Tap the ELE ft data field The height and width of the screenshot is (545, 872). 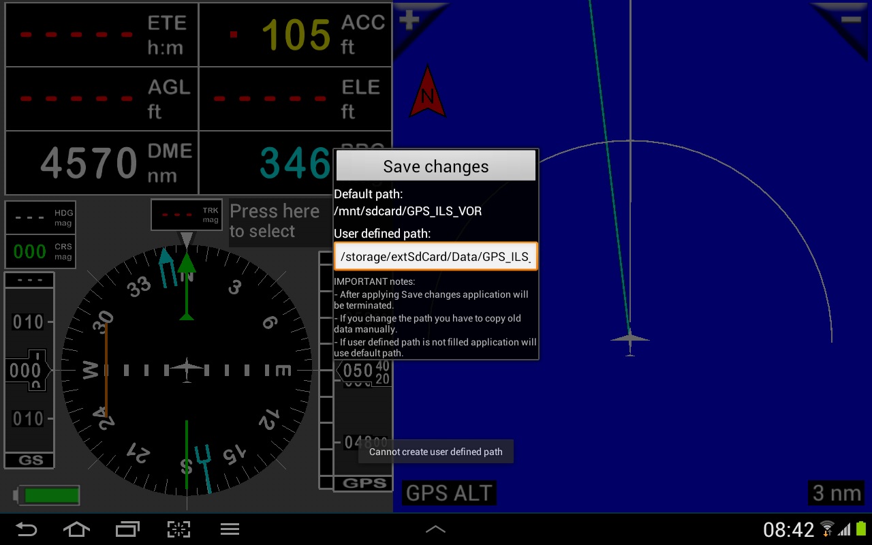295,99
